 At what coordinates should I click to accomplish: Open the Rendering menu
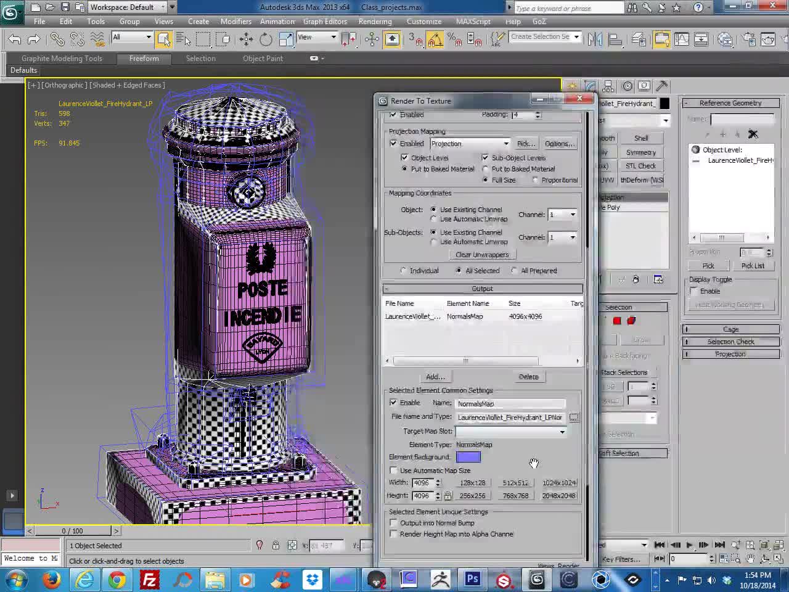coord(375,21)
